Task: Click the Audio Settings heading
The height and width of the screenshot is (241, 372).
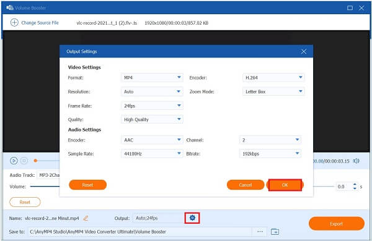Action: [x=84, y=130]
